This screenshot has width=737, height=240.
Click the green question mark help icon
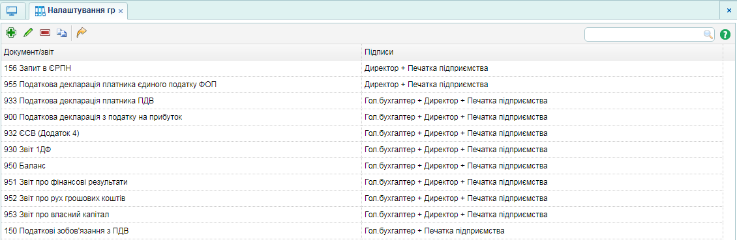coord(725,34)
